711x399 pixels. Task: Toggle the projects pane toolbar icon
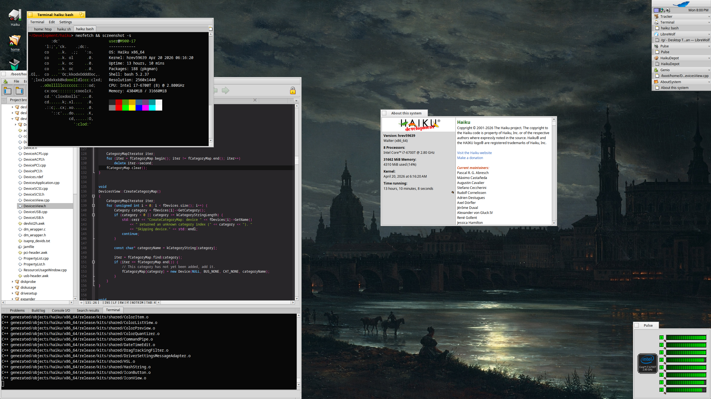(x=7, y=91)
